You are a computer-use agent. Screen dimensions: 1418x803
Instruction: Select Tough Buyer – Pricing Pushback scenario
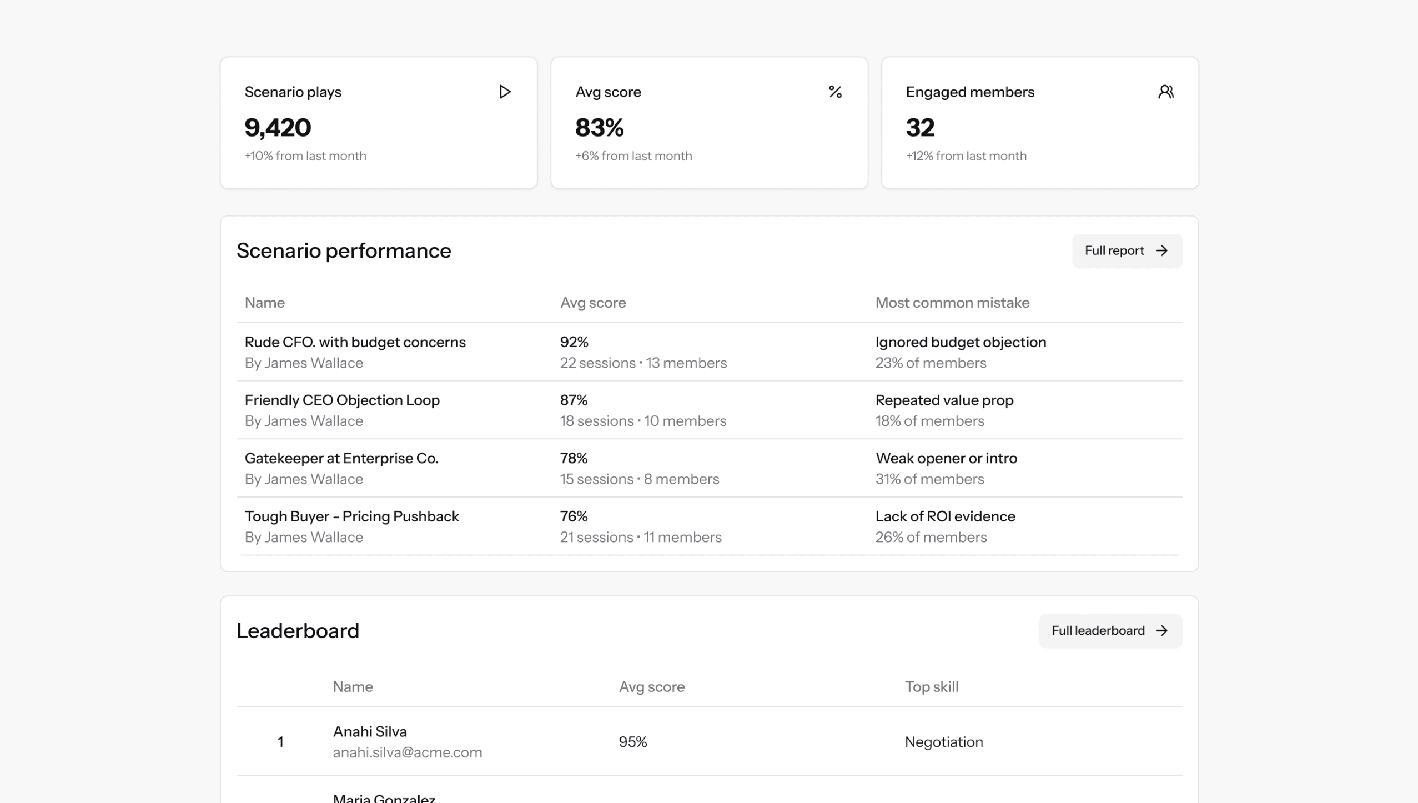pos(351,516)
